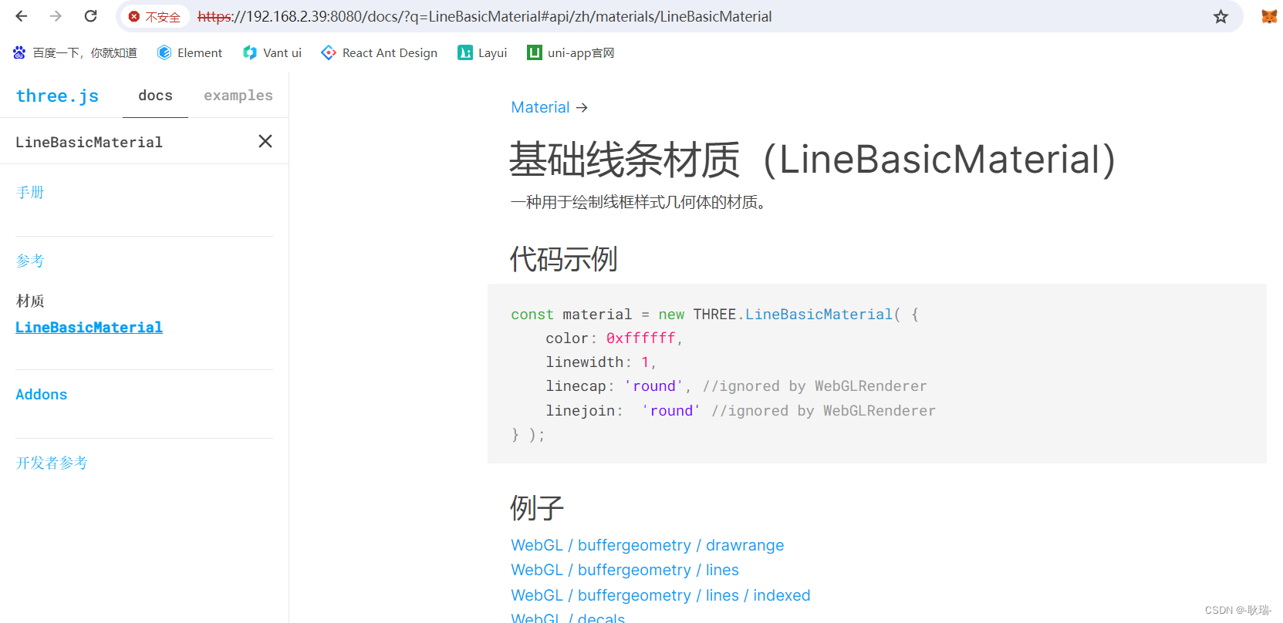Focus the LineBasicMaterial search field
The image size is (1283, 623).
coord(127,142)
